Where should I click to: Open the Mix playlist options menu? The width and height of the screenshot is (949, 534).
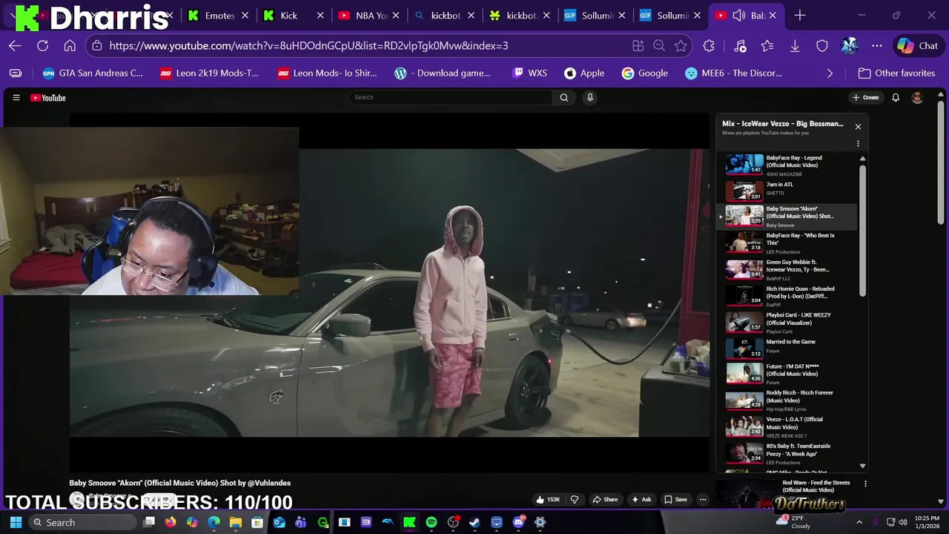tap(858, 144)
